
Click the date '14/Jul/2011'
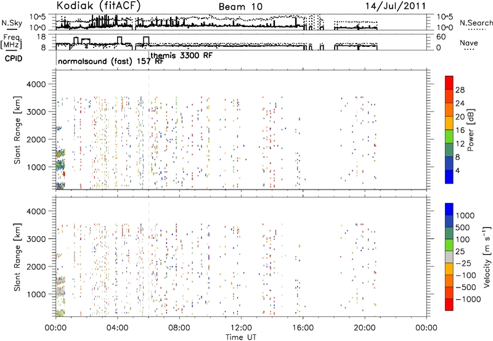396,6
